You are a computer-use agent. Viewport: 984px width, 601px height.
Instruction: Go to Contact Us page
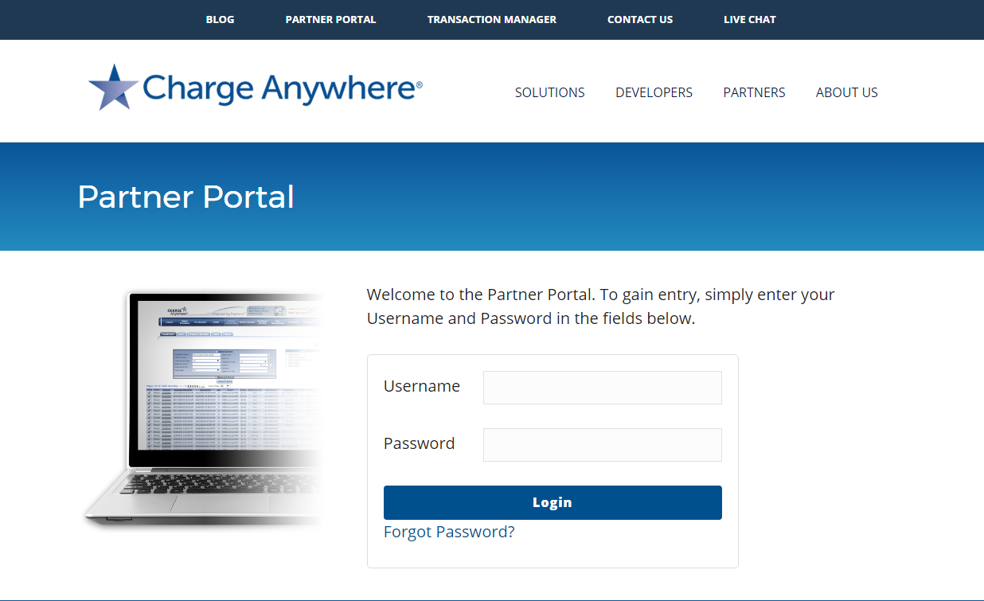pyautogui.click(x=639, y=19)
